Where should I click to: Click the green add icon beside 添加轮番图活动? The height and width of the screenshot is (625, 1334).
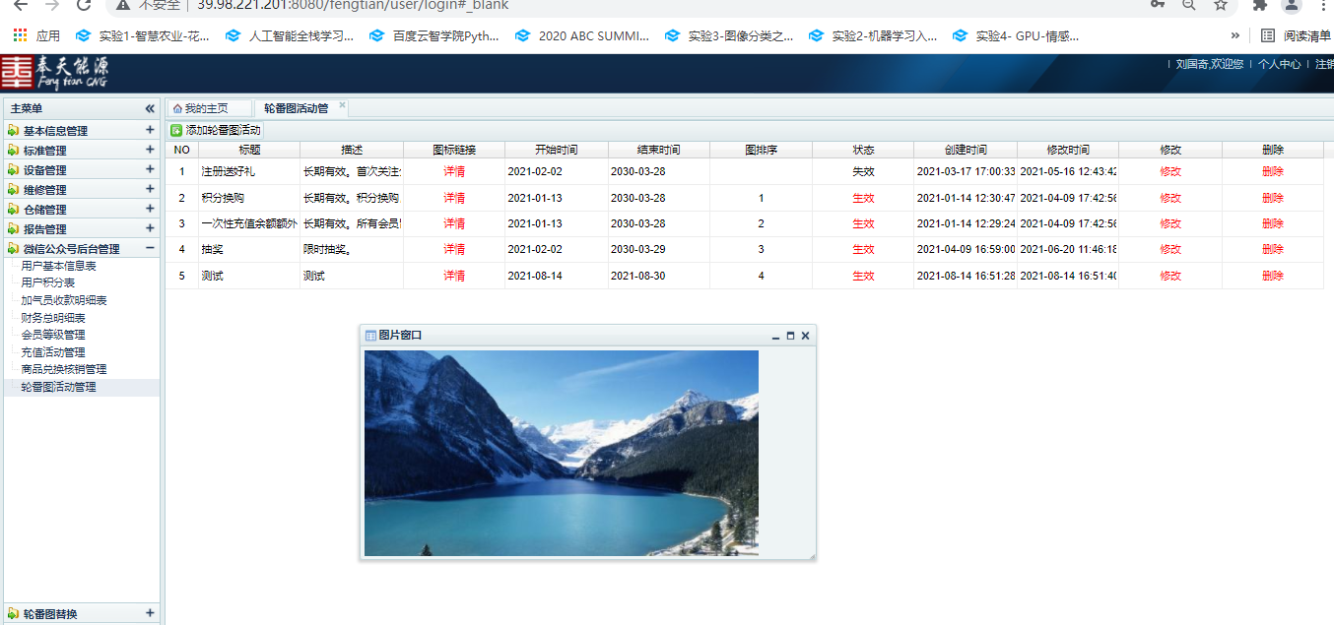[176, 130]
